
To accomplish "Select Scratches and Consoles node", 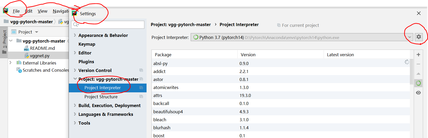I will (46, 70).
